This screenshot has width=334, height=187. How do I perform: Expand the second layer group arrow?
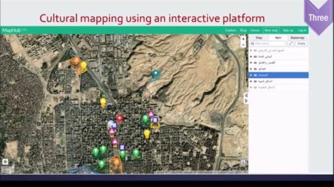251,56
